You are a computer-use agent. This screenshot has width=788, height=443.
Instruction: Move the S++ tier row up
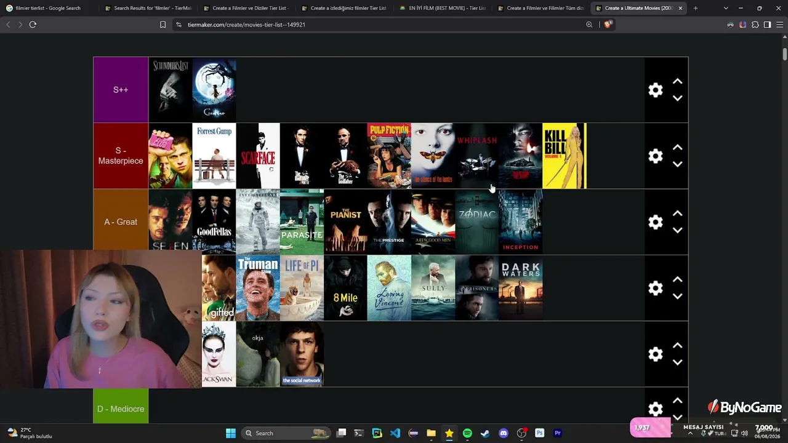pyautogui.click(x=677, y=81)
